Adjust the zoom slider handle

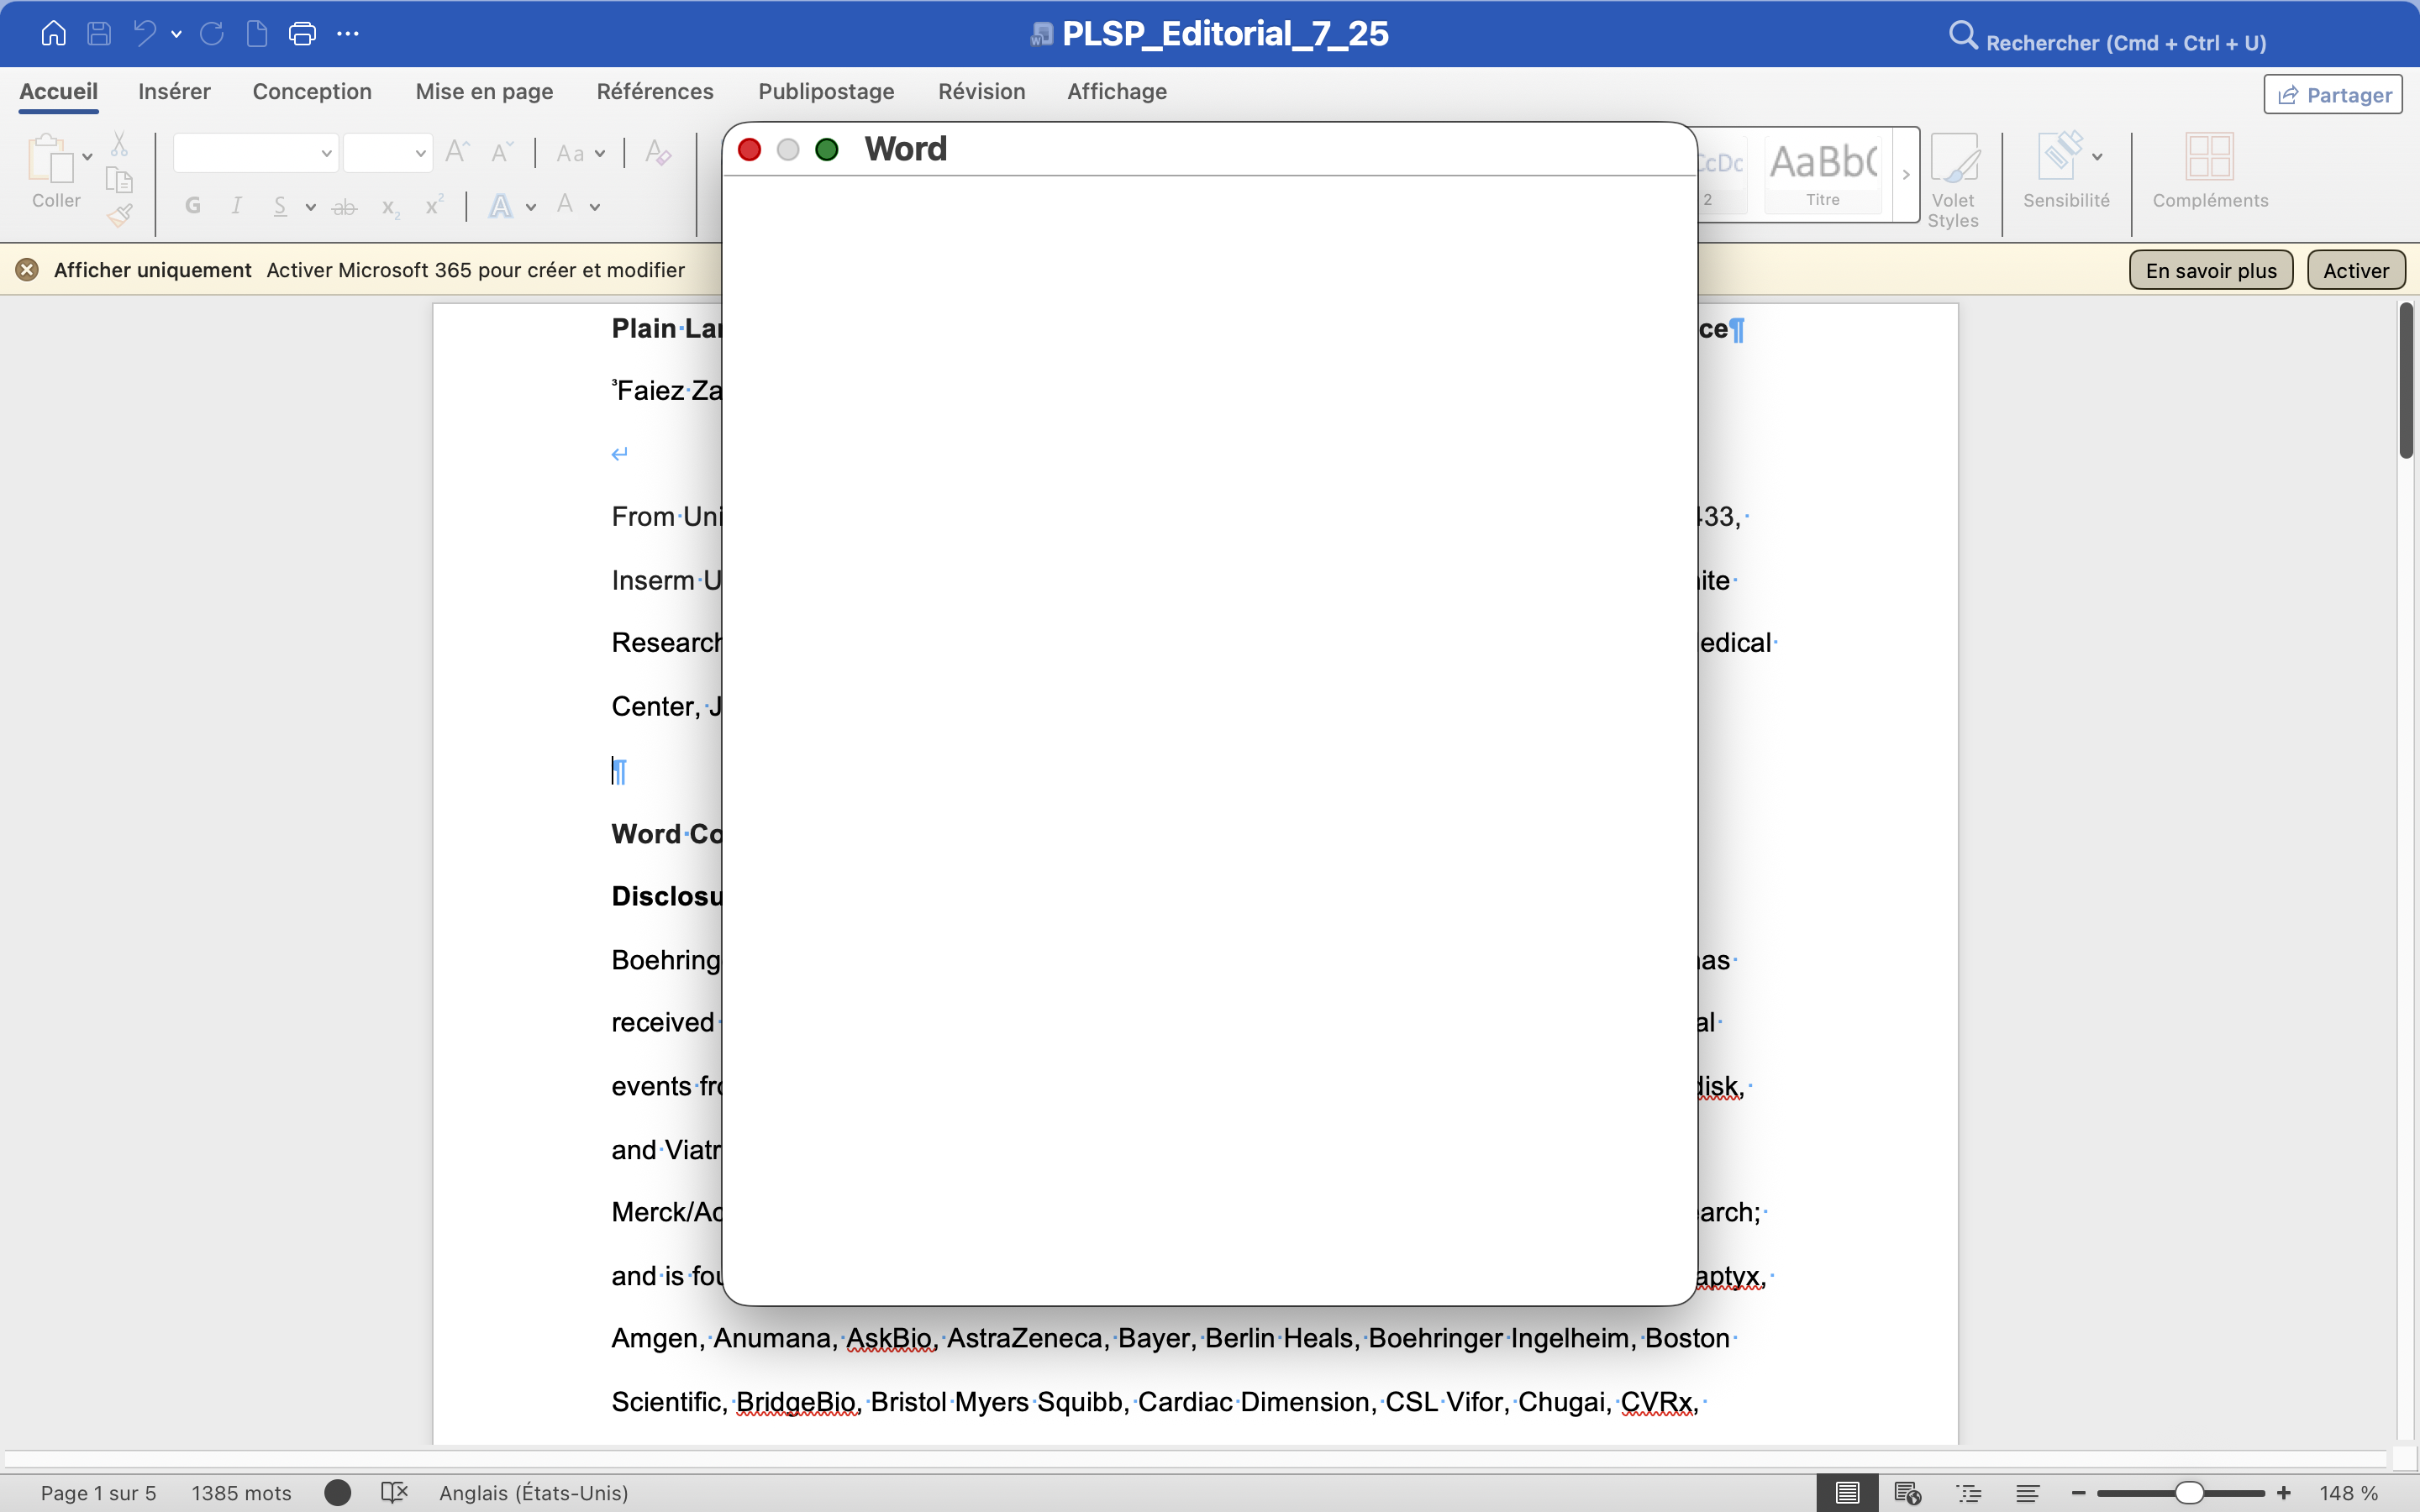[x=2190, y=1493]
